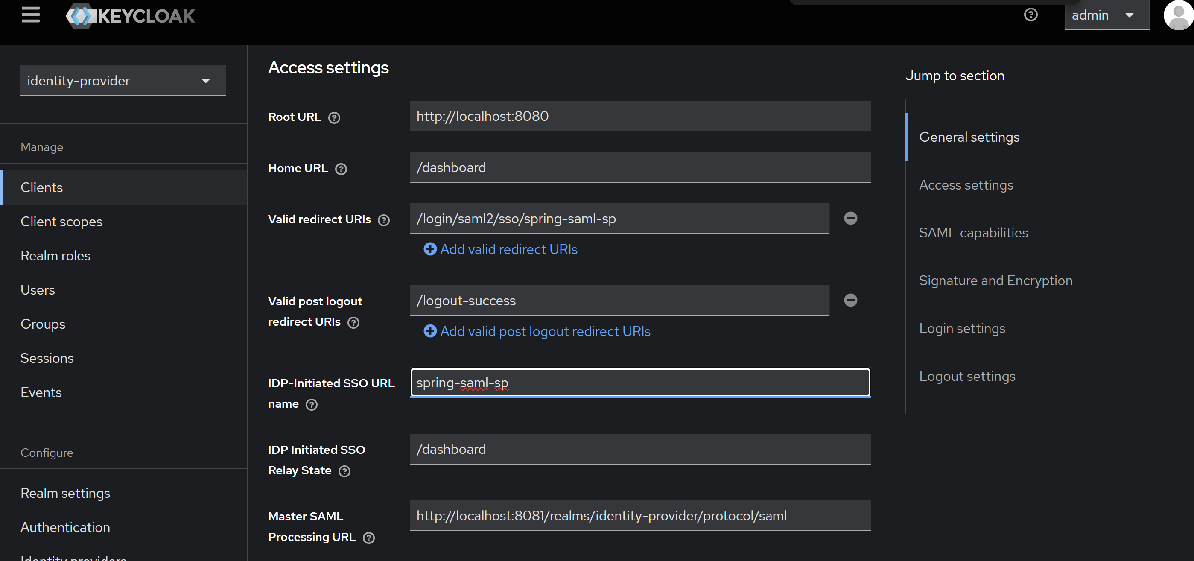Click Add valid redirect URIs link
Viewport: 1194px width, 561px height.
click(x=501, y=249)
